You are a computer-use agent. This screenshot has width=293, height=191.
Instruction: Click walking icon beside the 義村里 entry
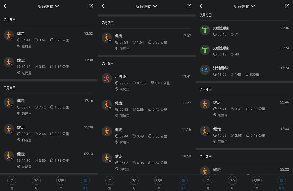click(9, 35)
